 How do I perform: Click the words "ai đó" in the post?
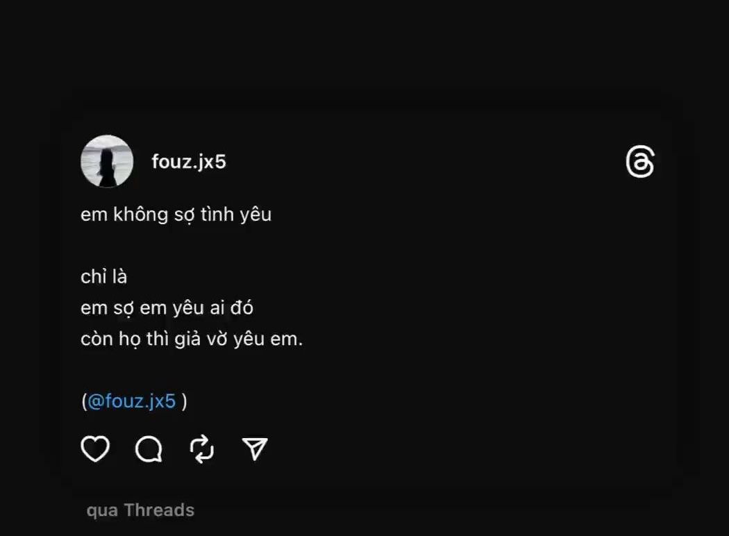click(x=232, y=308)
